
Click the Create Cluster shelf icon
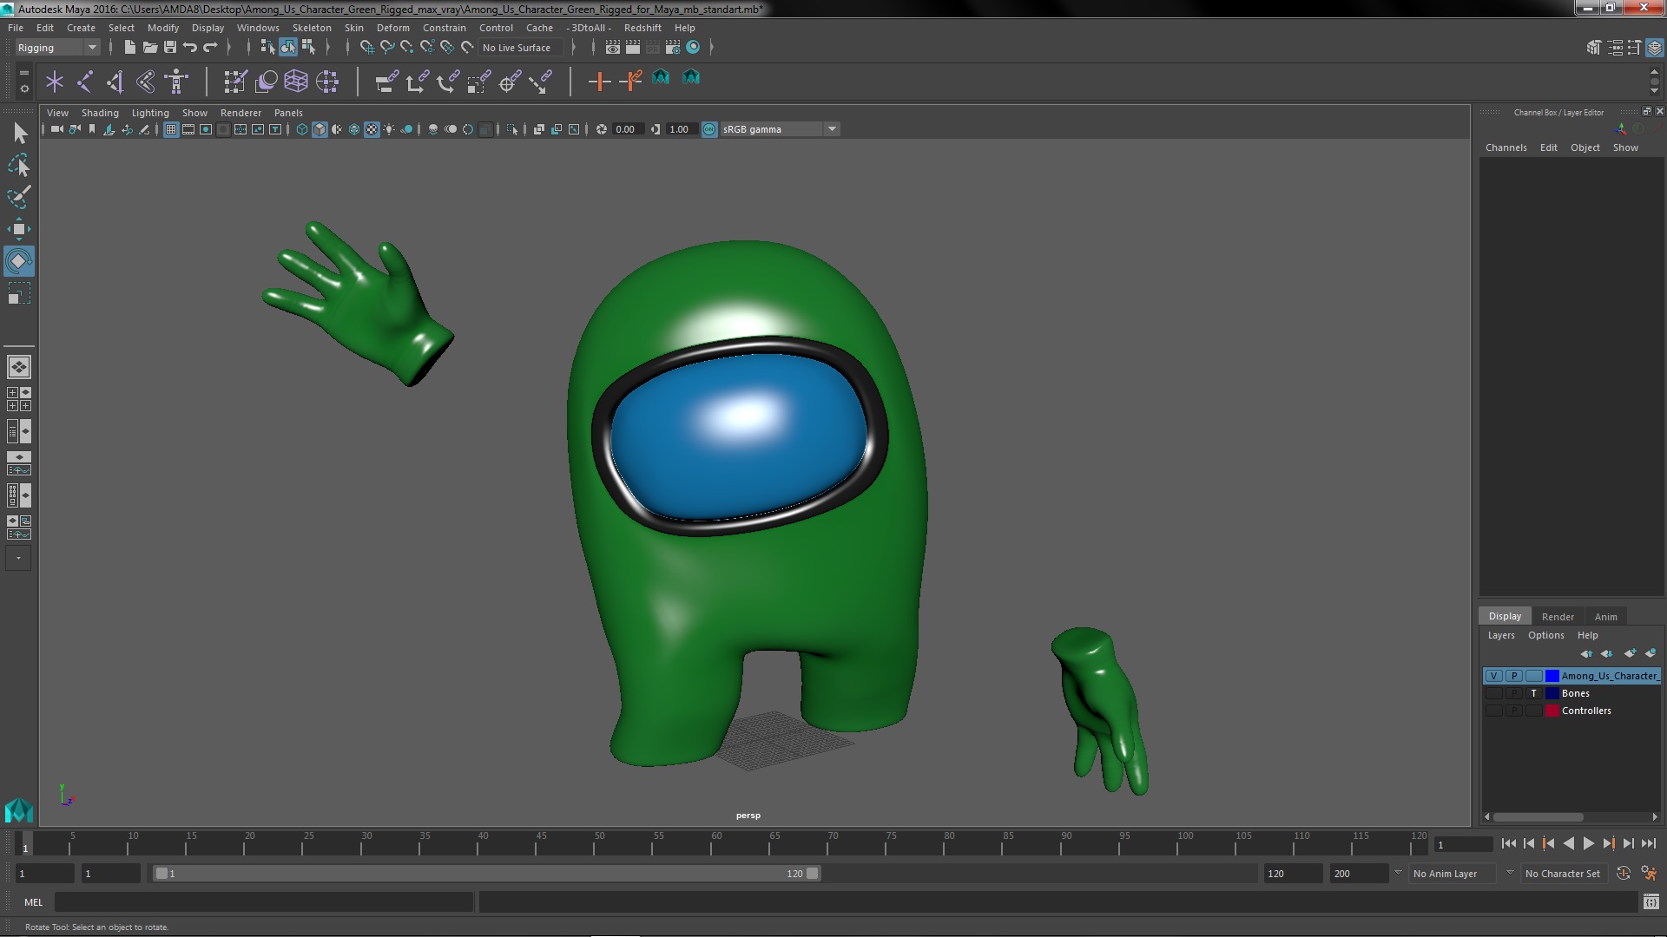pyautogui.click(x=326, y=82)
